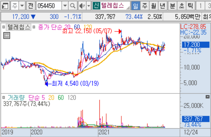The width and height of the screenshot is (211, 137).
Task: Click the 20 volume average legend value
Action: [x=51, y=98]
